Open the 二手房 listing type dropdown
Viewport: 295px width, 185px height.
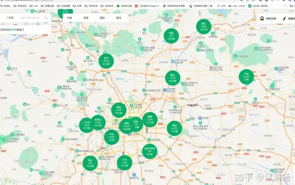coord(10,18)
